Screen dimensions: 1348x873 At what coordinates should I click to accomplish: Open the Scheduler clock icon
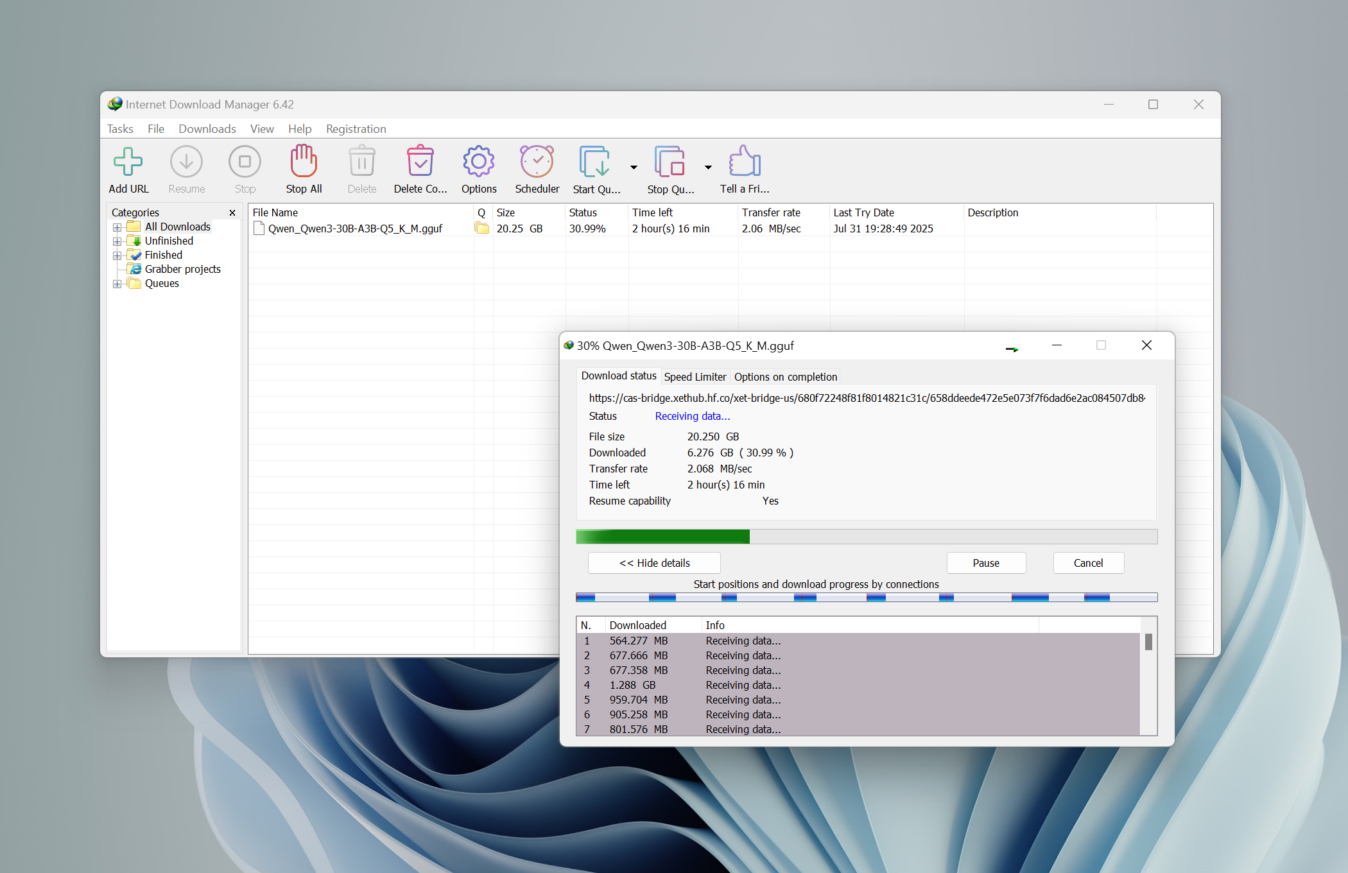click(x=537, y=160)
